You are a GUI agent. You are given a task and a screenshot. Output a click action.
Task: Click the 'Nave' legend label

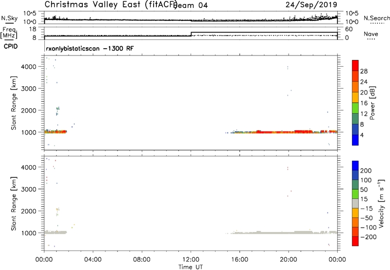click(371, 34)
